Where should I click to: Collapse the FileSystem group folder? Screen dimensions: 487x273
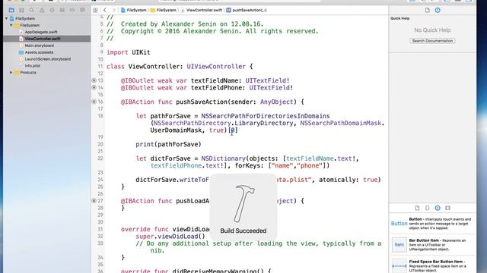(11, 25)
